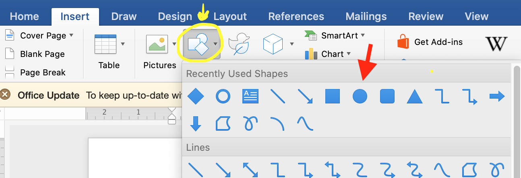Viewport: 521px width, 178px height.
Task: Insert the rounded rectangle shape
Action: [x=387, y=96]
